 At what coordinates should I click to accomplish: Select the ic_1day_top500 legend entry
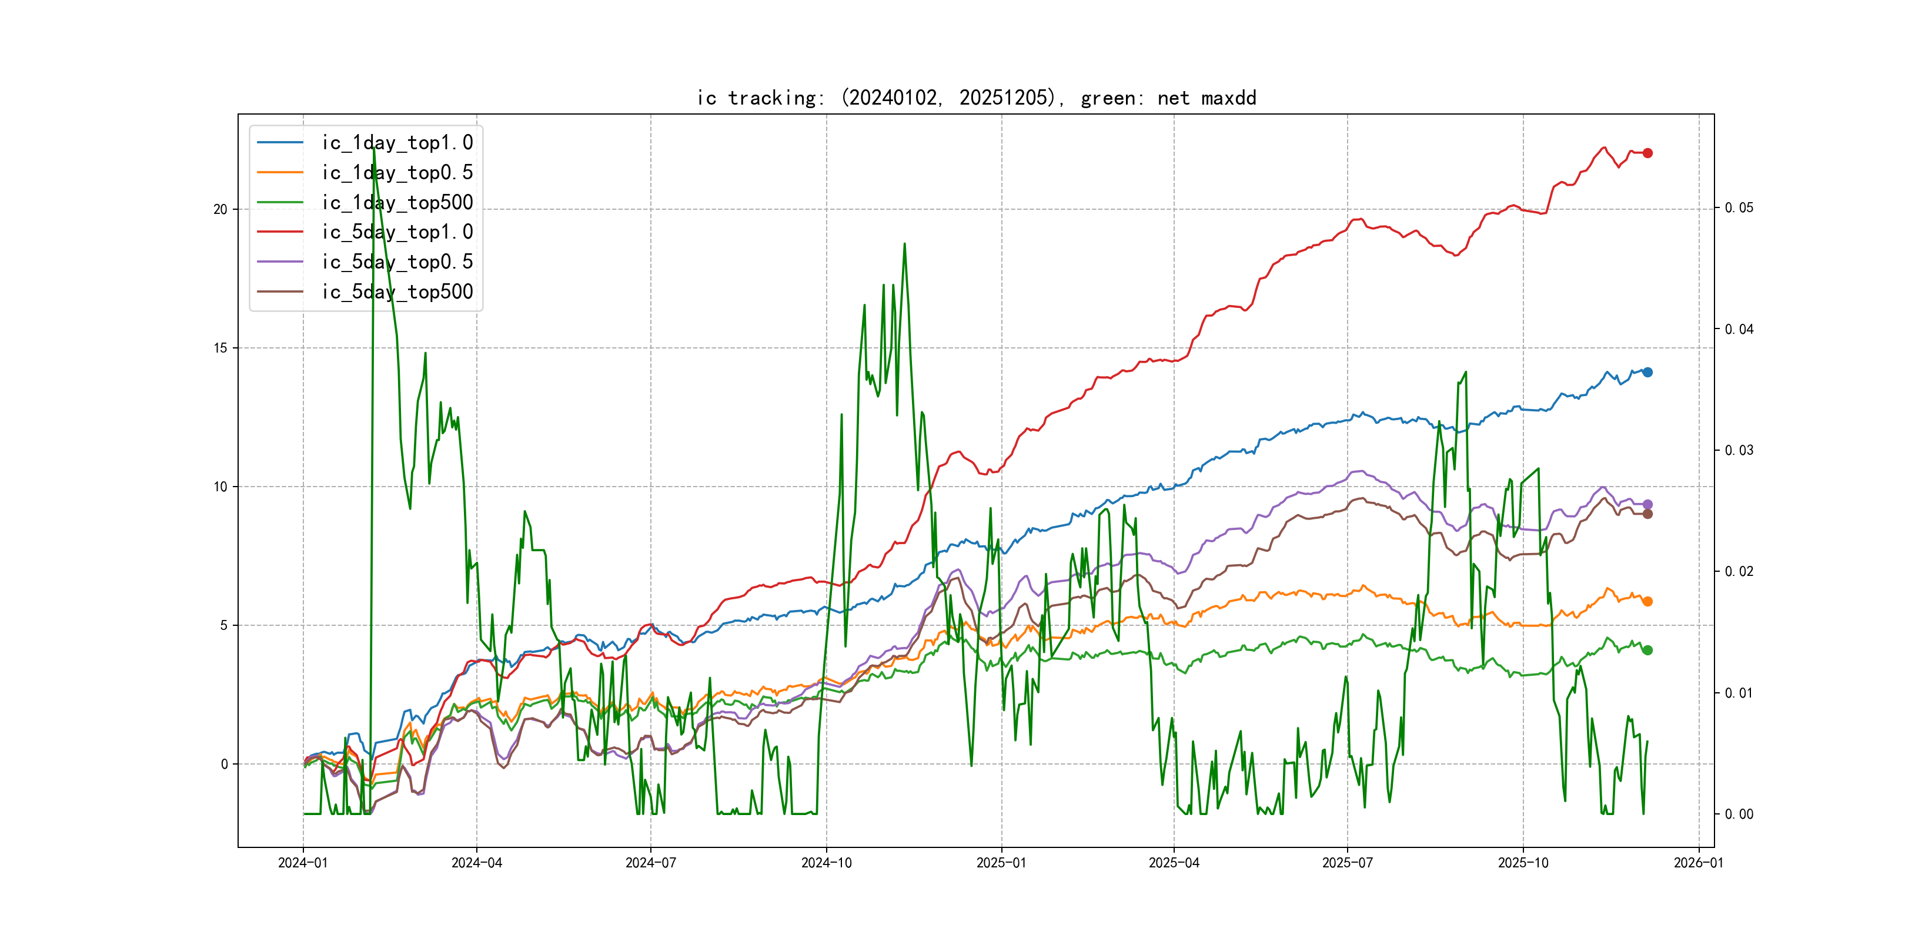click(x=397, y=203)
